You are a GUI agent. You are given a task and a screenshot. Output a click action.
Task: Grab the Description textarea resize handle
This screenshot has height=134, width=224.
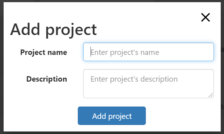click(211, 95)
